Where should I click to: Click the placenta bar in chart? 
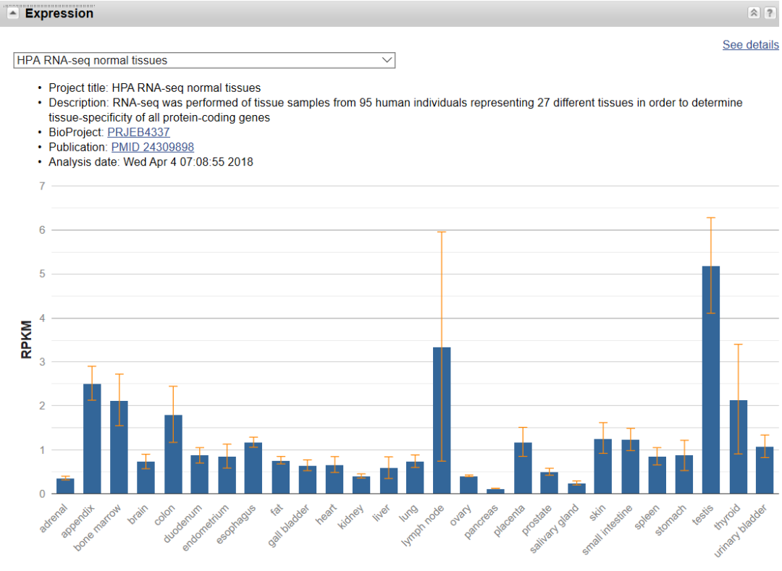tap(523, 468)
